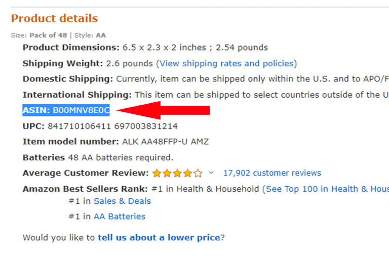
Task: Go to the AA Batteries category link
Action: pos(119,217)
